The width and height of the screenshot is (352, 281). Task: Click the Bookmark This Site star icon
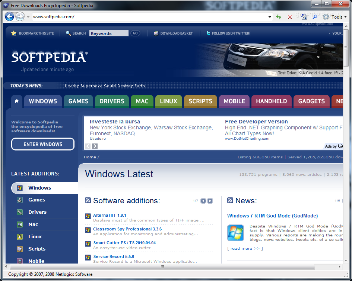coord(14,33)
